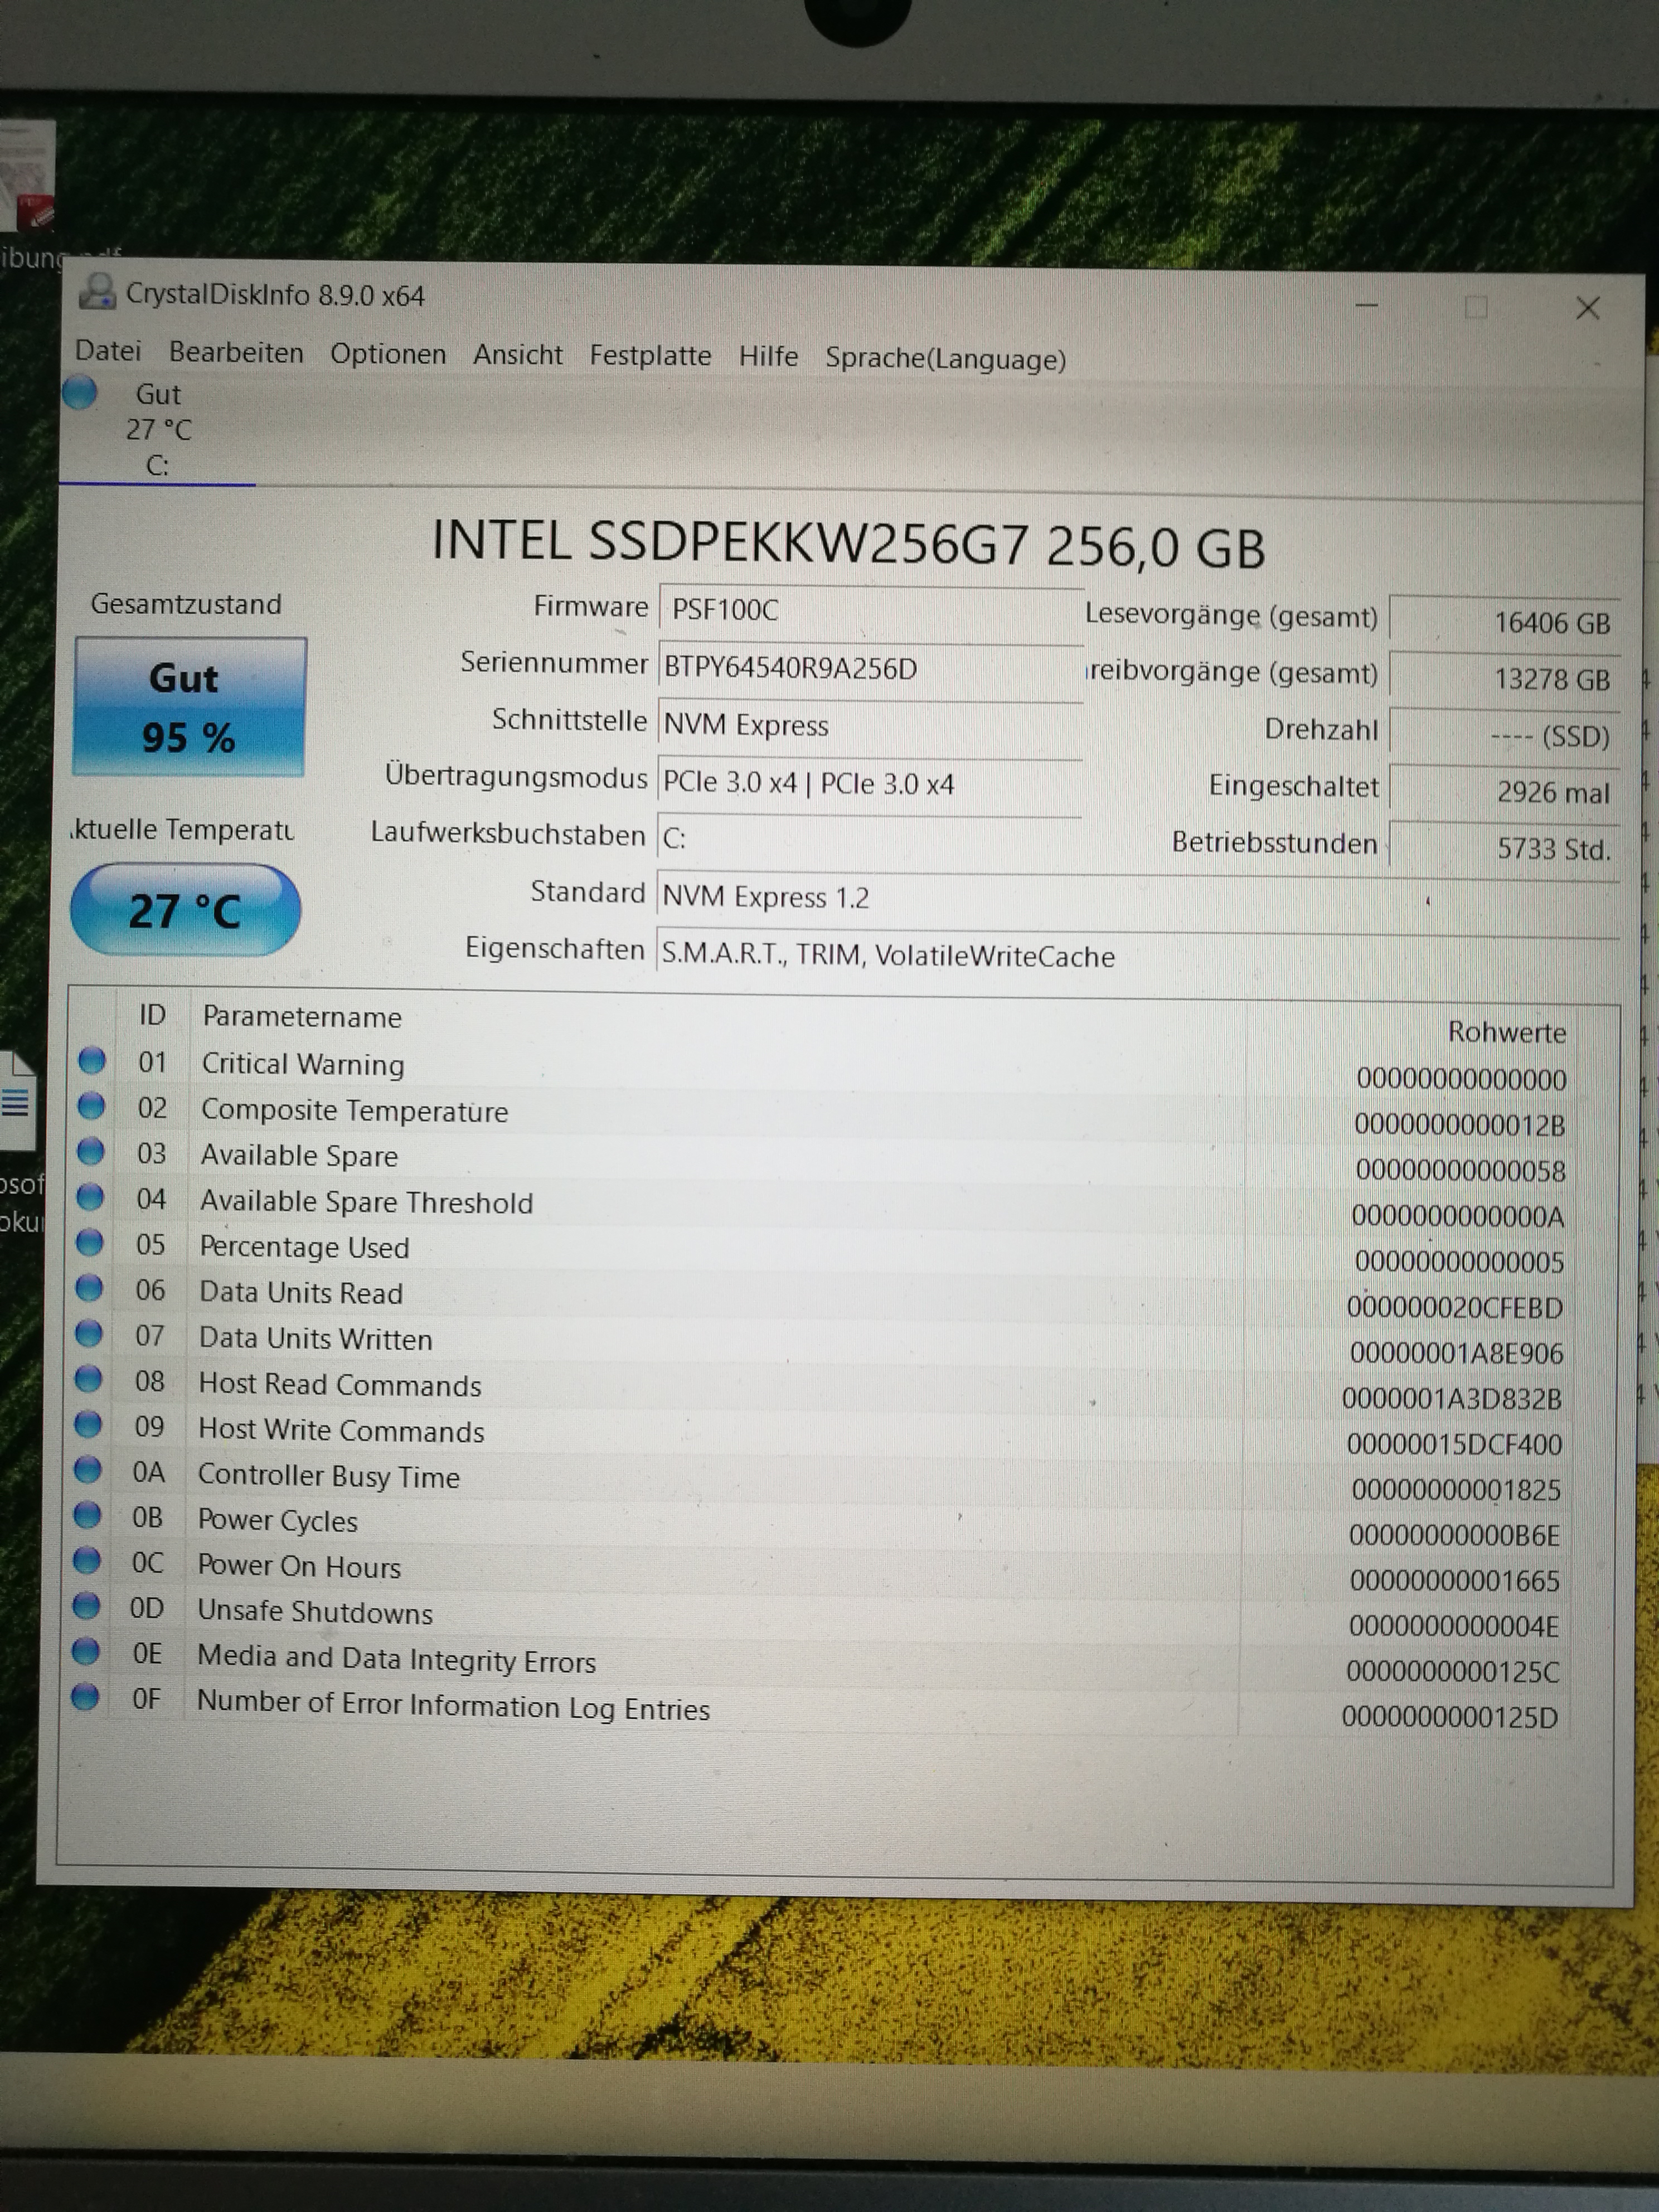Screen dimensions: 1659x2212
Task: Click the 27 °C temperature button
Action: click(x=185, y=910)
